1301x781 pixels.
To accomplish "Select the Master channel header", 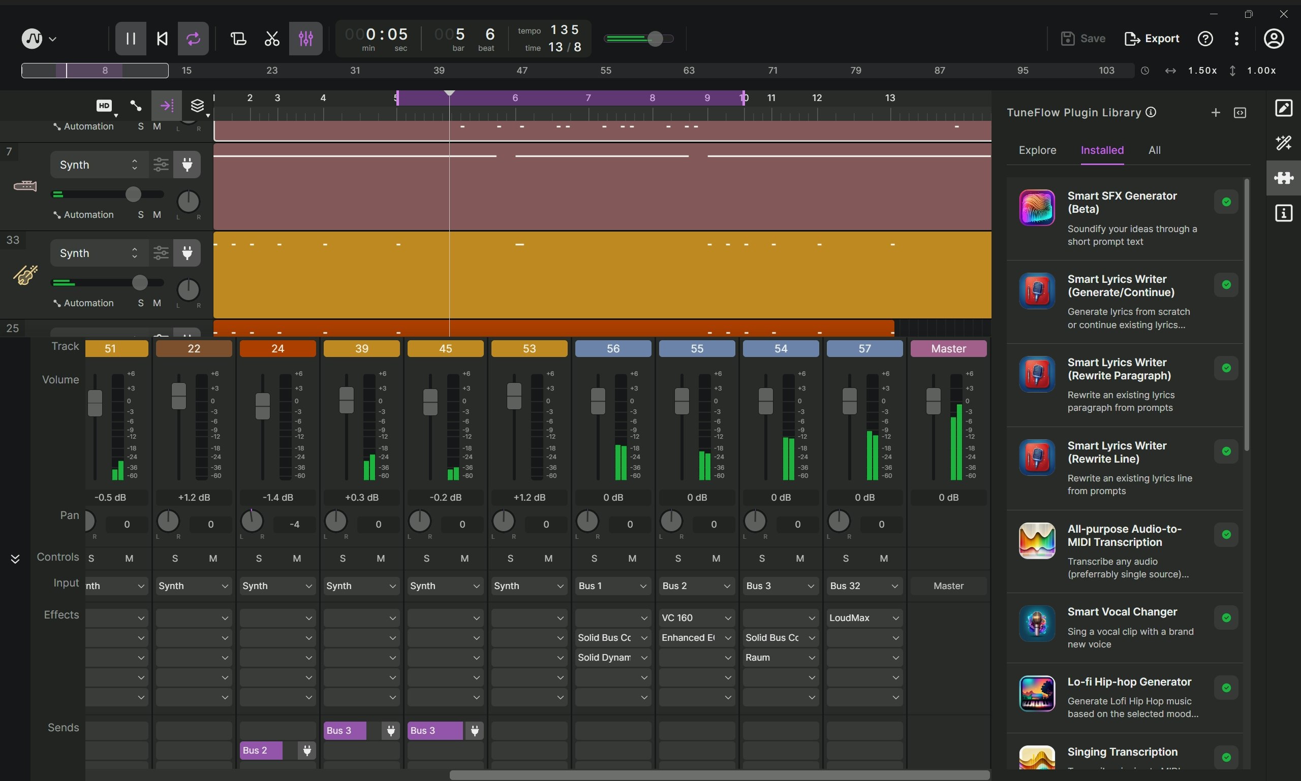I will point(948,348).
